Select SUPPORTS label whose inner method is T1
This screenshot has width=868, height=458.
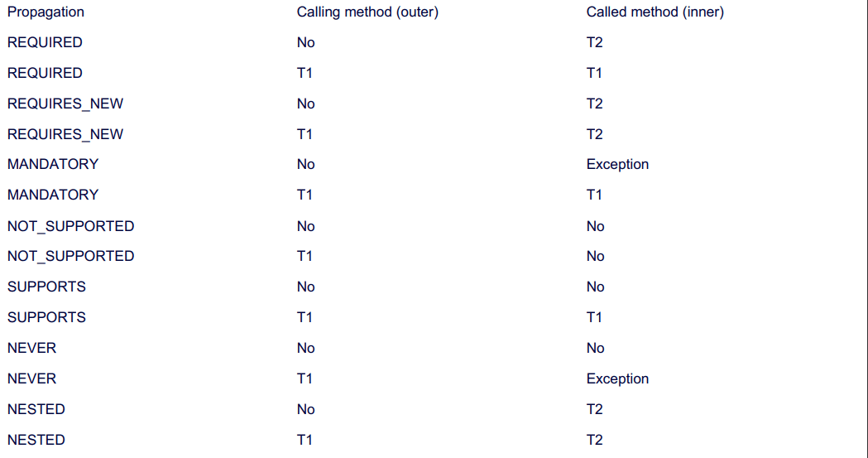(x=46, y=317)
